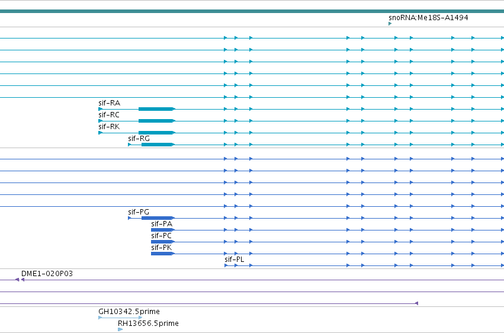Select the sif-RC thick exon block
The height and width of the screenshot is (333, 504).
coord(156,121)
